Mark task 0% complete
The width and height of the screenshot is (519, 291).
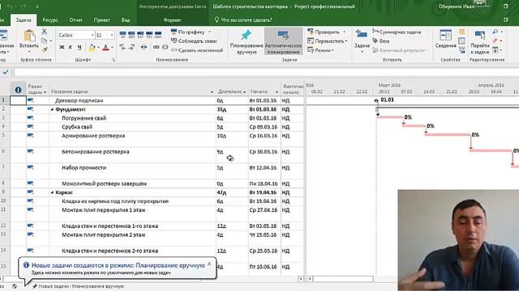point(122,35)
